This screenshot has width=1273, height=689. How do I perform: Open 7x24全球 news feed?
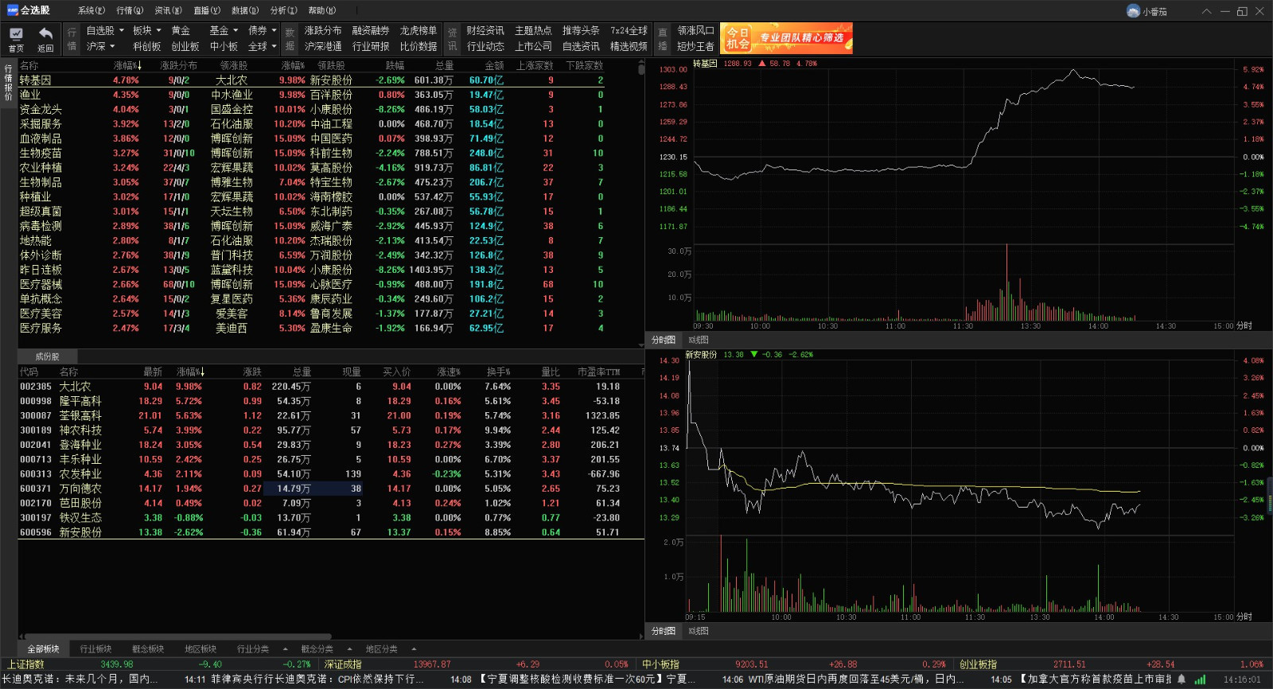[x=629, y=30]
